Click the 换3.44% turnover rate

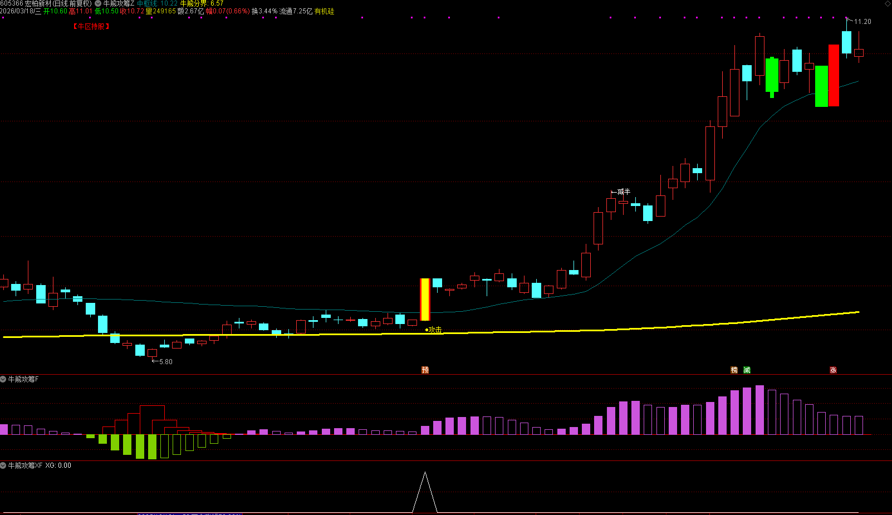pyautogui.click(x=264, y=11)
